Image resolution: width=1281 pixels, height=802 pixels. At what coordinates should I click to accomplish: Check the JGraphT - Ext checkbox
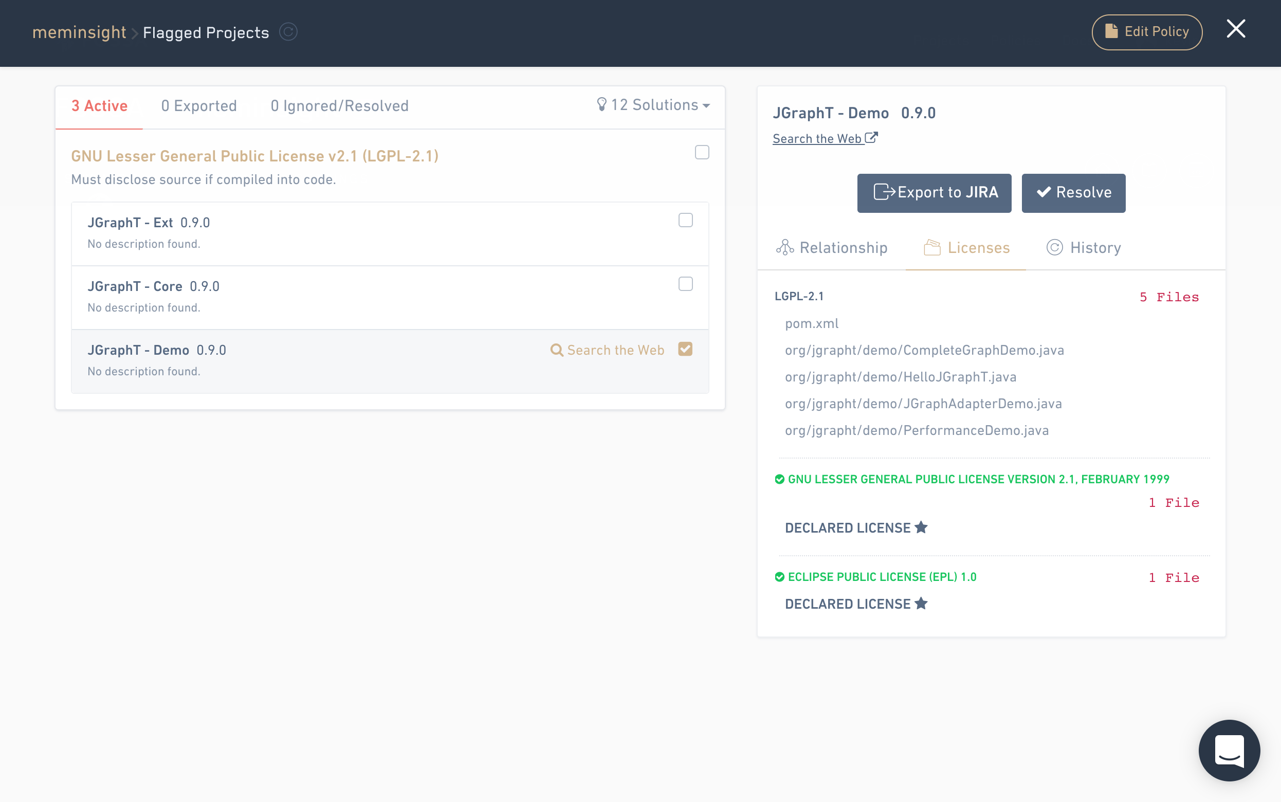click(686, 220)
